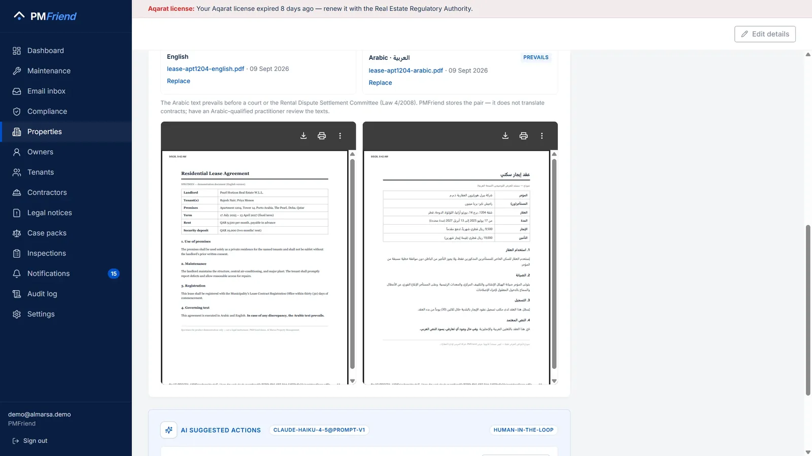Click the Sign out button
This screenshot has width=812, height=456.
[30, 441]
